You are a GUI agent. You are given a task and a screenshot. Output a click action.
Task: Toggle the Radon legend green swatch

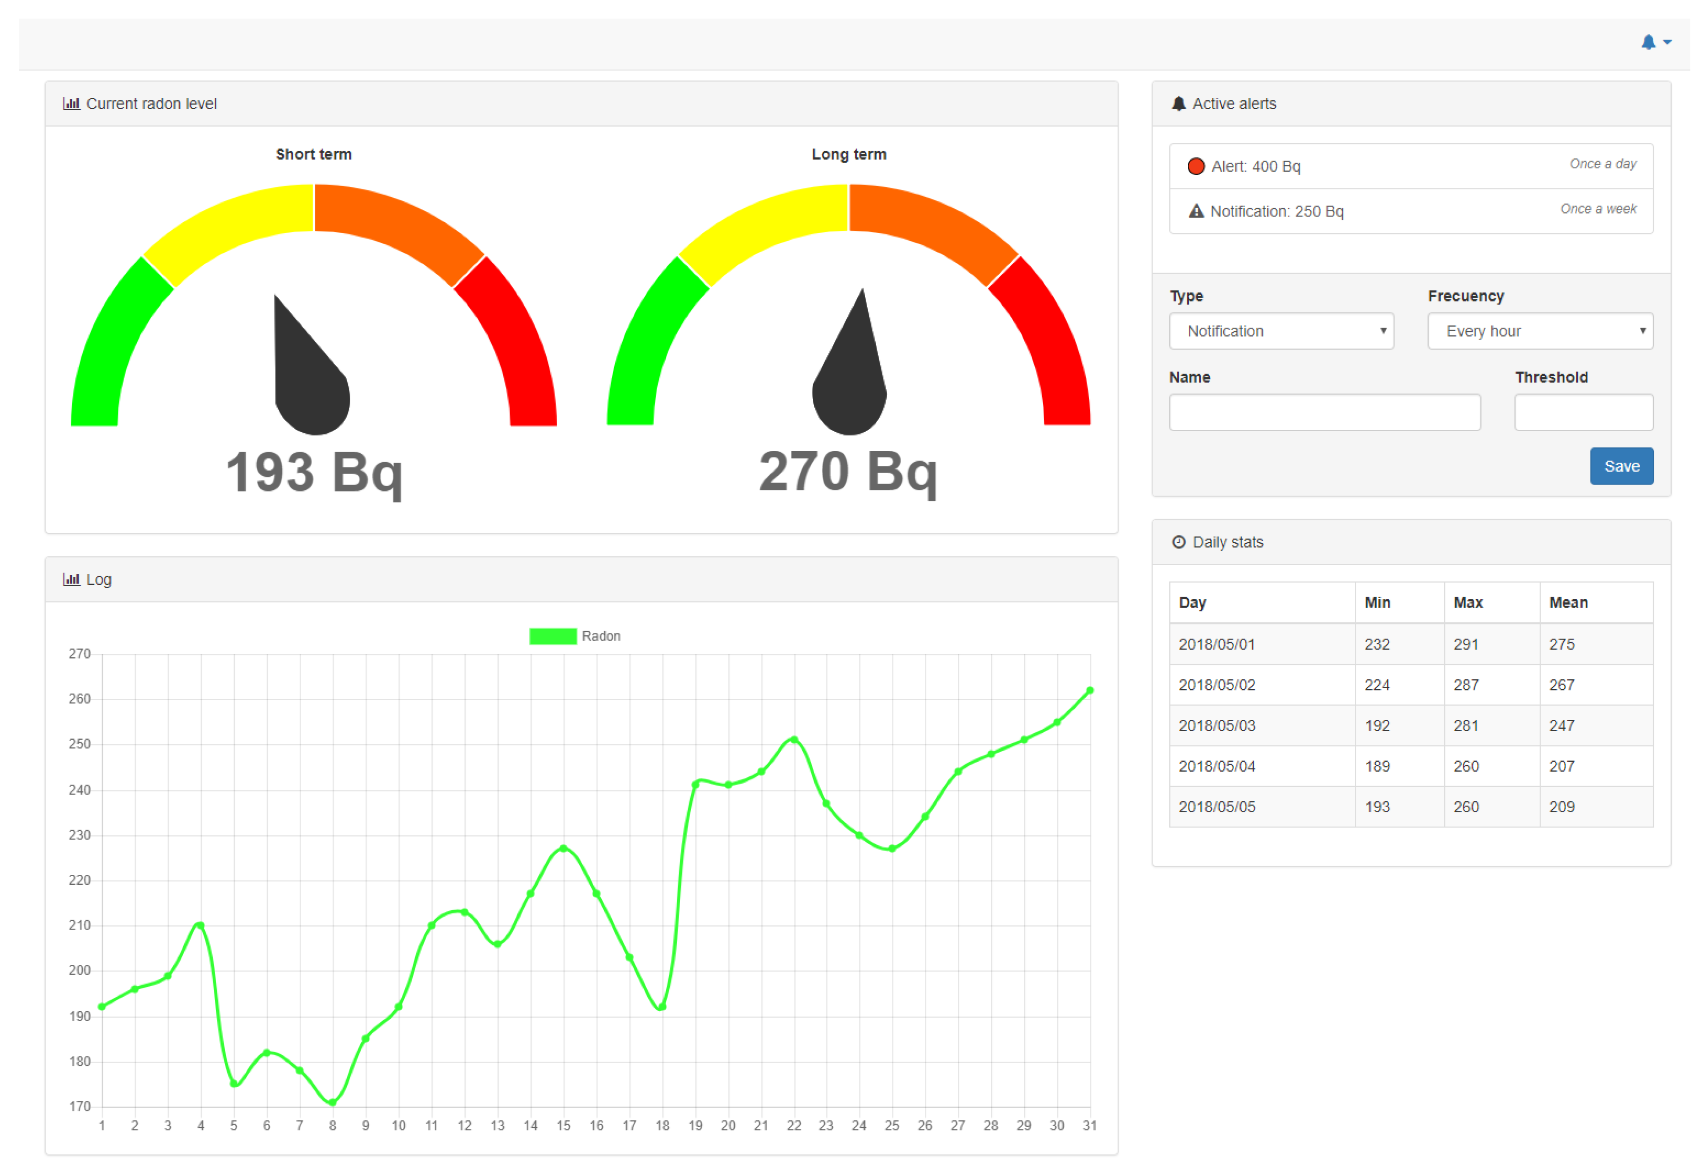(x=553, y=636)
